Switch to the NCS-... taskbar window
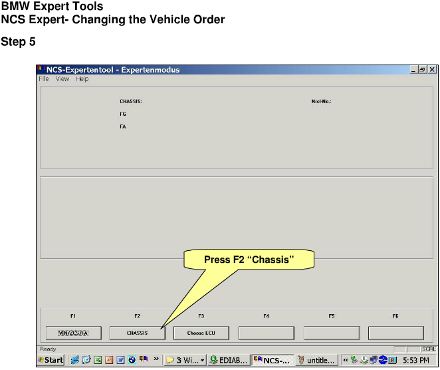 point(273,360)
